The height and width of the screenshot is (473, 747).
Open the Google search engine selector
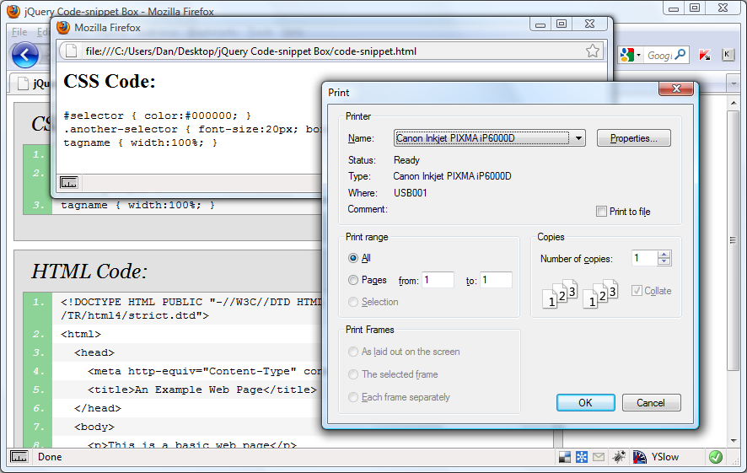[631, 56]
